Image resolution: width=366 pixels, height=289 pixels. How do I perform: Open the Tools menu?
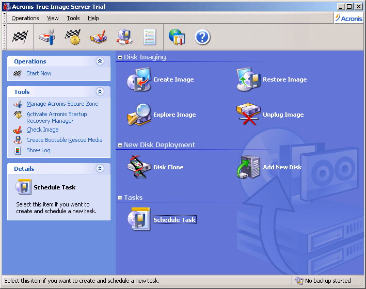73,18
